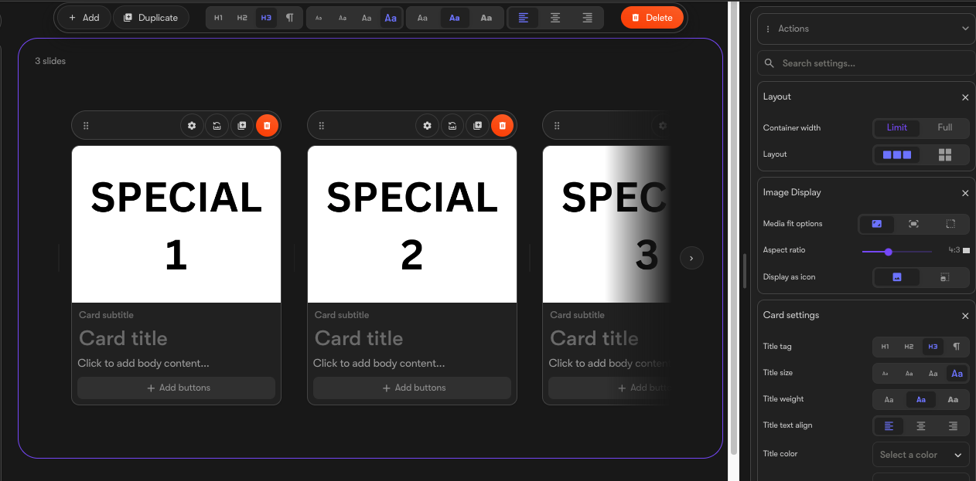Choose bold title weight in top toolbar
Viewport: 976px width, 481px height.
[x=486, y=18]
